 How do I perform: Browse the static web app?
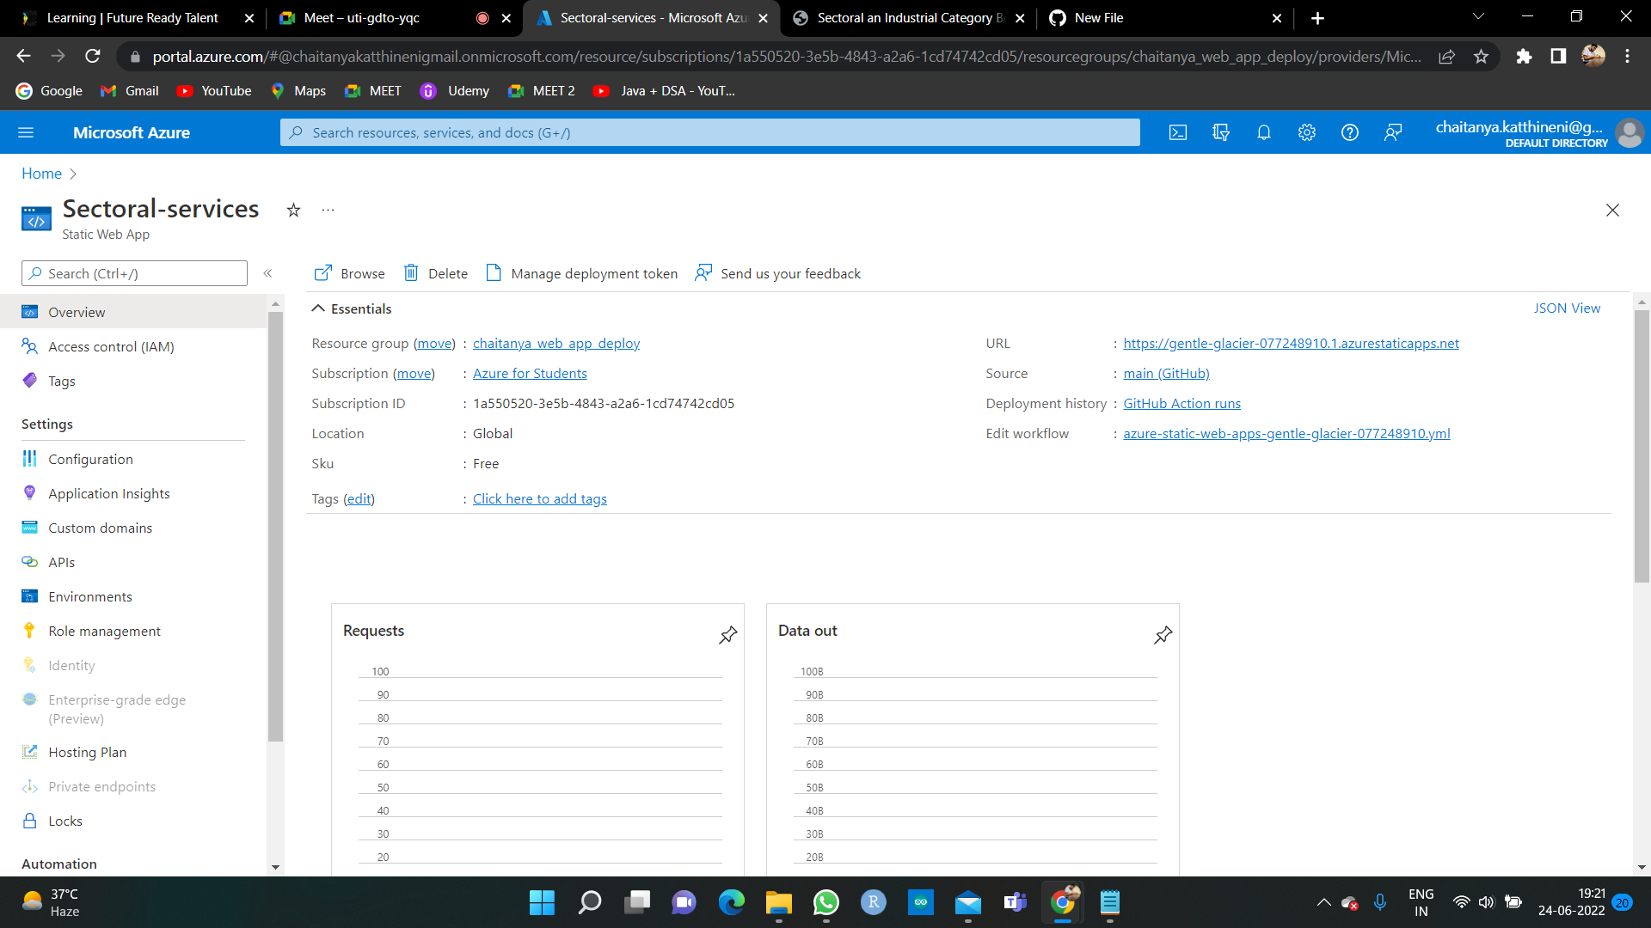(349, 273)
